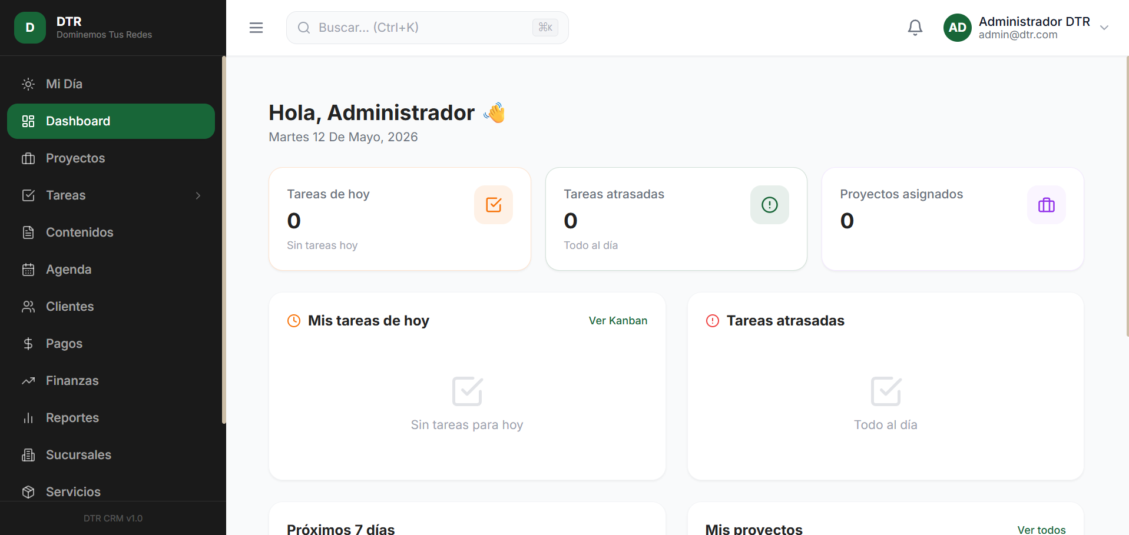
Task: Go to Mi Día in the sidebar
Action: 111,84
